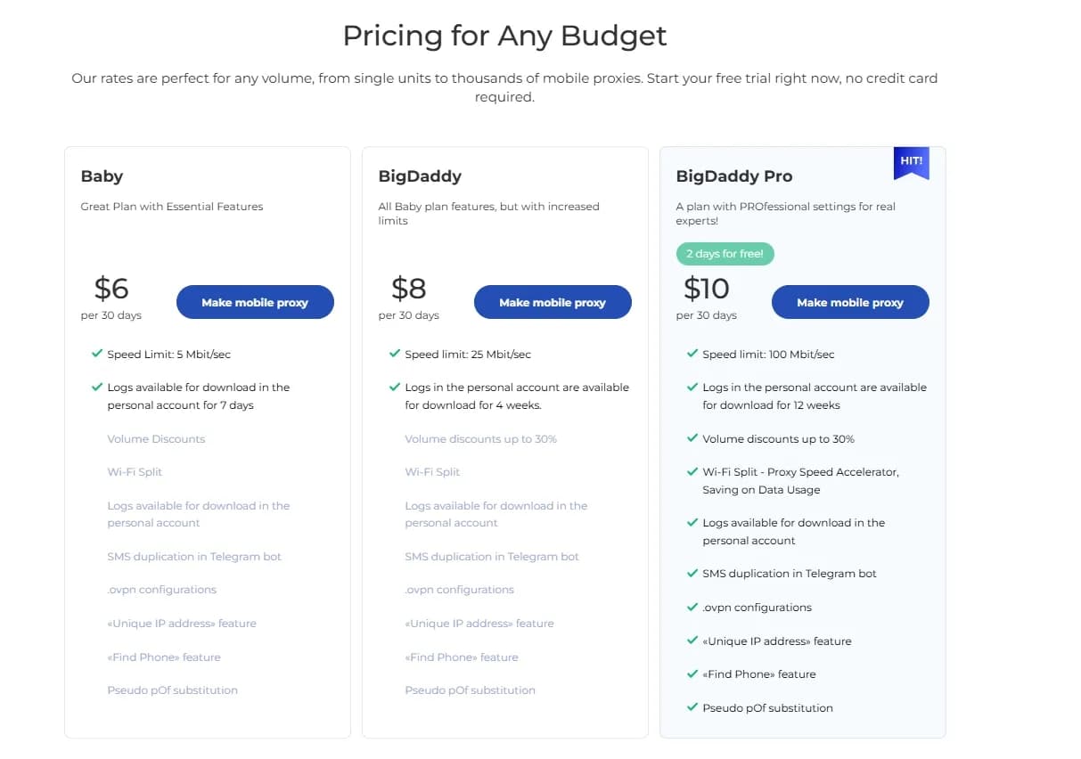Click the $8 price in BigDaddy plan
The width and height of the screenshot is (1081, 759).
pos(409,288)
